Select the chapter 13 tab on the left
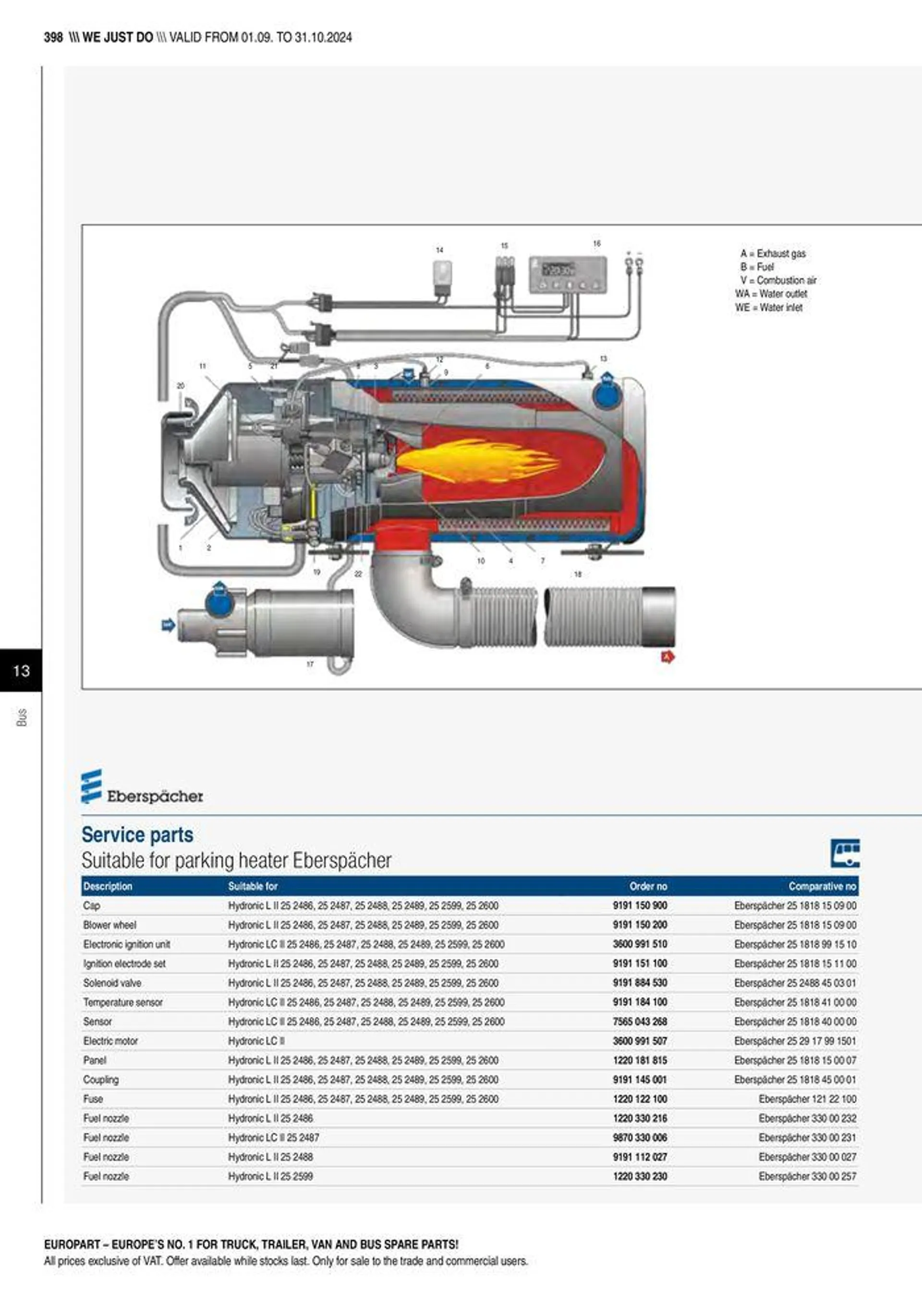The height and width of the screenshot is (1304, 922). 21,670
